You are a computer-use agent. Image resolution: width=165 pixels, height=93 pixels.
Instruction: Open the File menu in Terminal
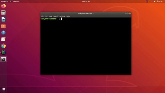(42, 16)
